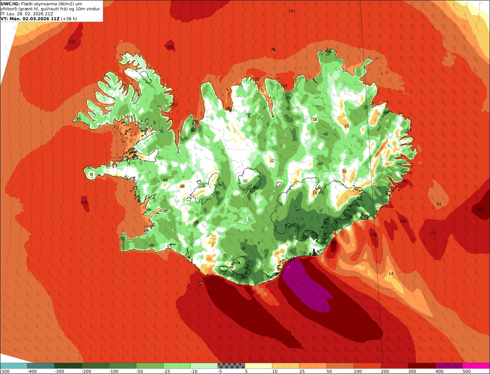Viewport: 490px width, 374px height.
Task: Click the map flux value 208
Action: 170,47
